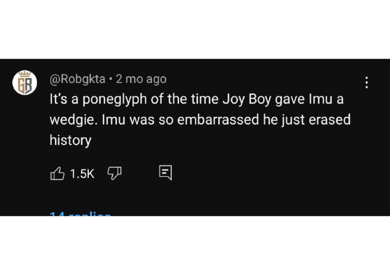Dislike the comment with the thumbs-down icon
This screenshot has height=275, width=390.
[114, 174]
